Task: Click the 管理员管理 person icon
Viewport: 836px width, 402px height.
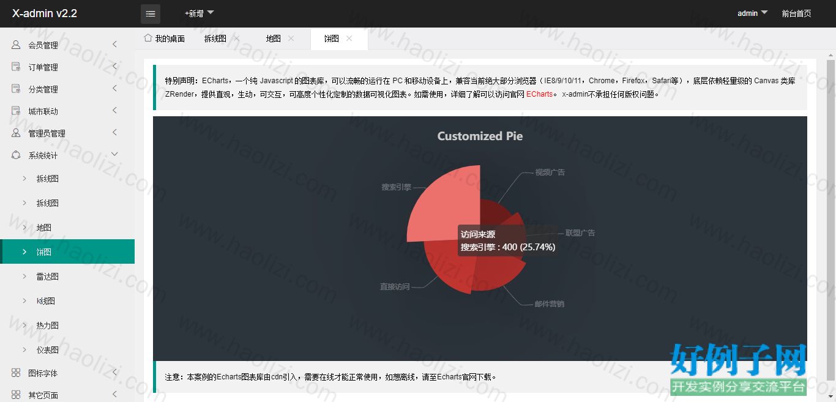Action: pyautogui.click(x=16, y=133)
